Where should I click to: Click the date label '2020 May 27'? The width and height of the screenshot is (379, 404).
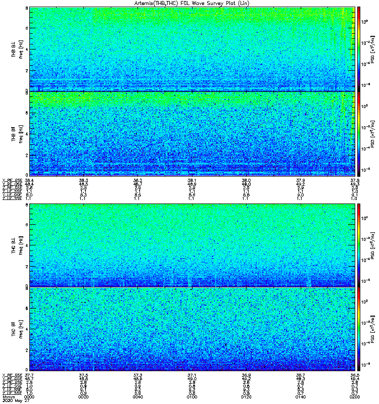tap(16, 400)
